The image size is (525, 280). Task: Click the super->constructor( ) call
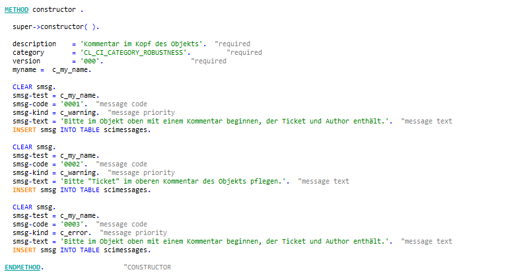pyautogui.click(x=56, y=27)
